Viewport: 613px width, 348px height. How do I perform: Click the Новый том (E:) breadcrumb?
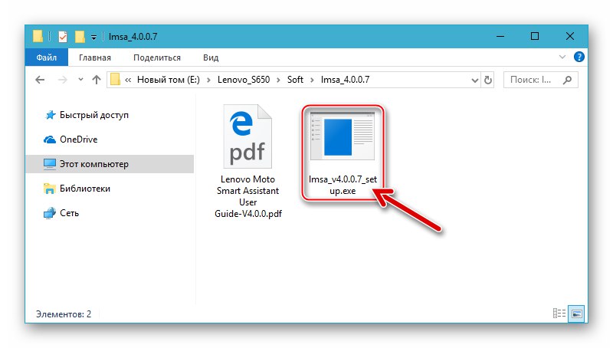pyautogui.click(x=168, y=80)
